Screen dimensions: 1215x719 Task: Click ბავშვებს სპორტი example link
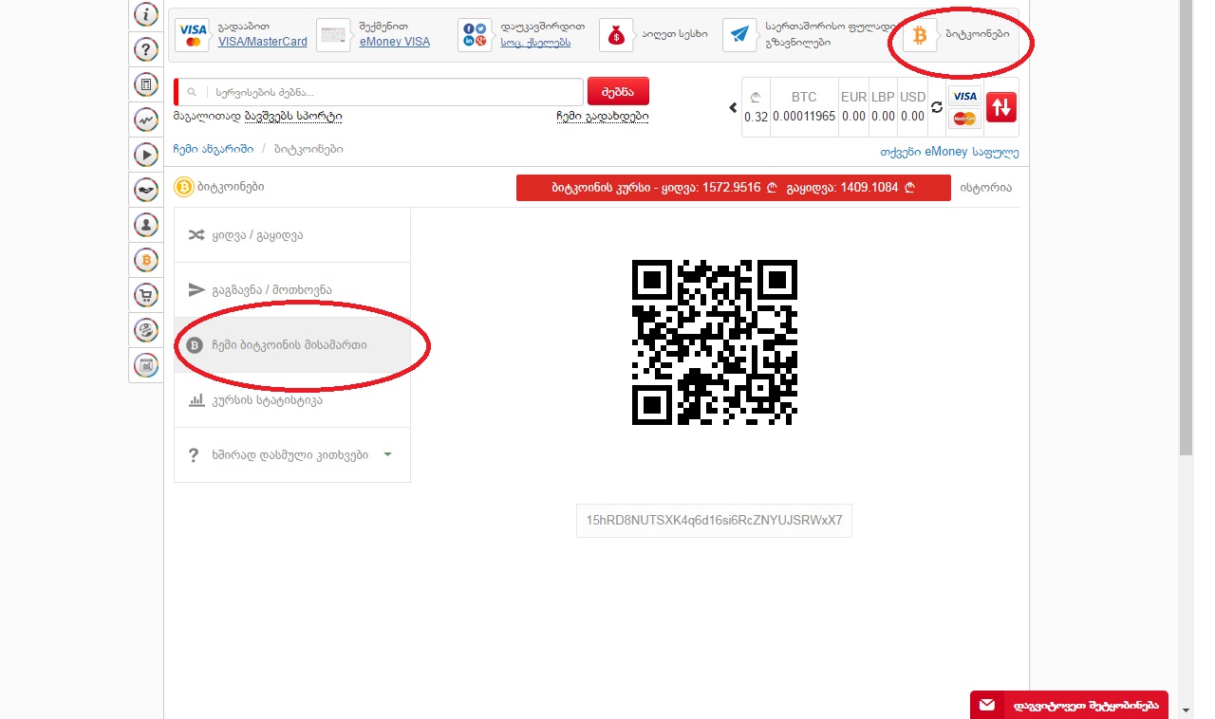pos(293,116)
